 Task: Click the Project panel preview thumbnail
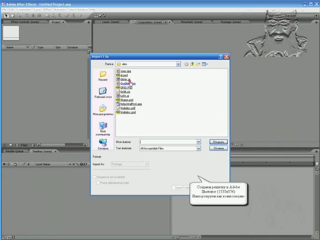pos(11,33)
